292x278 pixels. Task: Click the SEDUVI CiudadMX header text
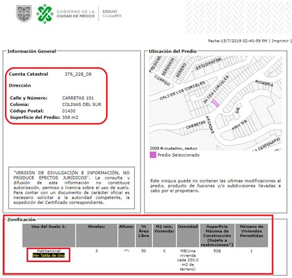pyautogui.click(x=112, y=14)
